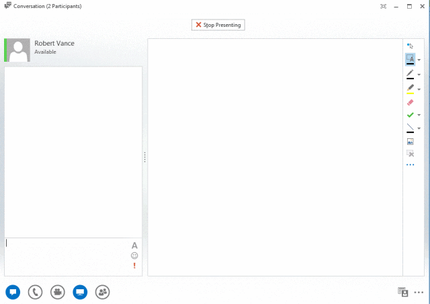Open more options ellipsis at bottom right
The image size is (430, 304).
tap(419, 293)
